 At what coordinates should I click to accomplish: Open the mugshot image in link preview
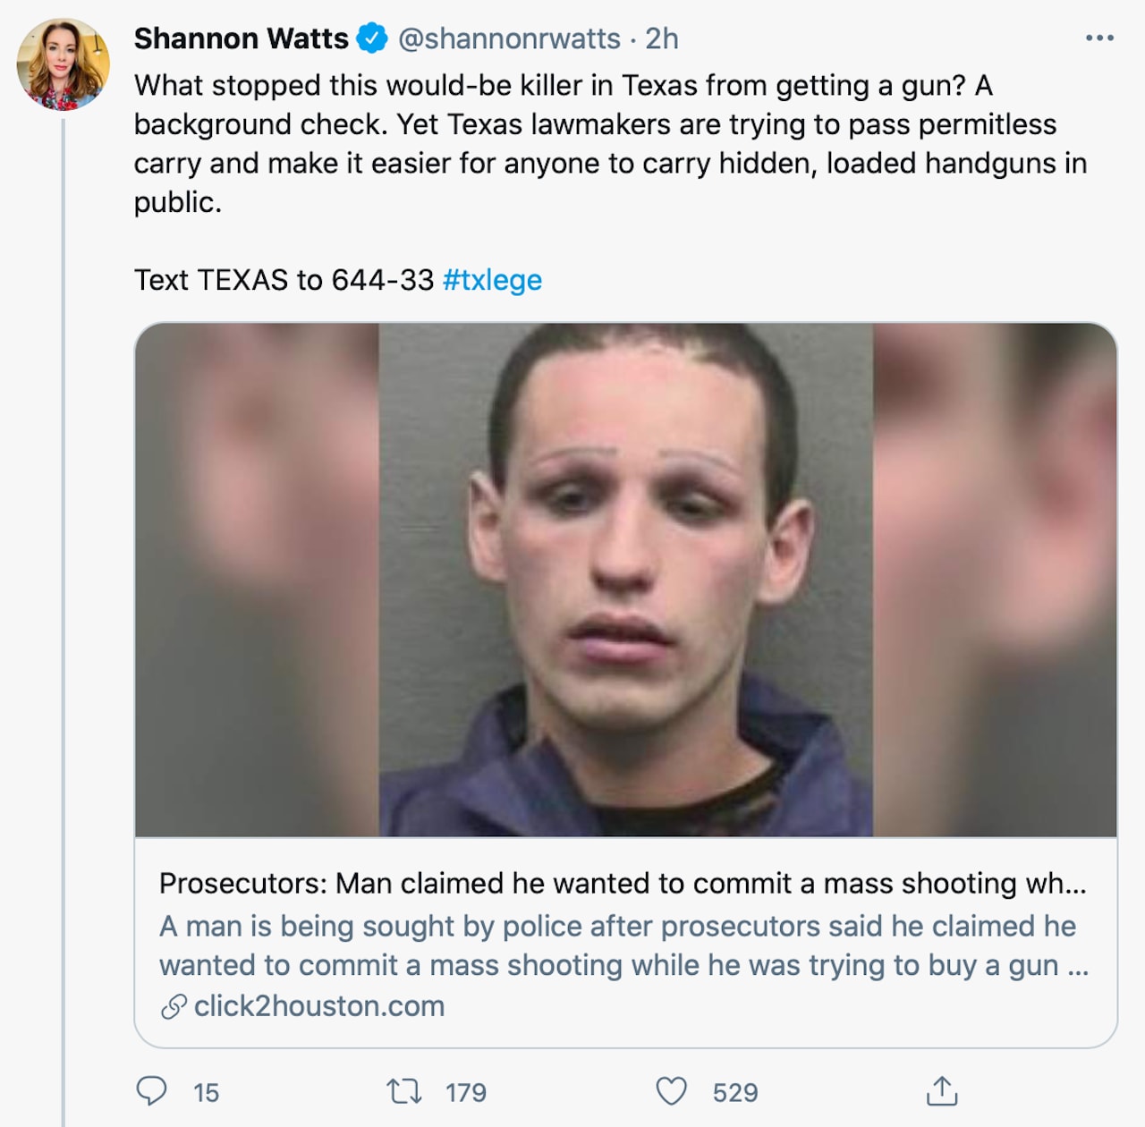(x=625, y=580)
